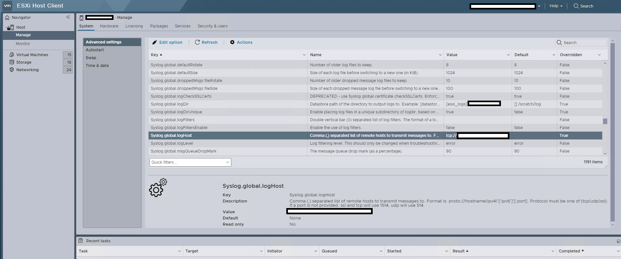This screenshot has width=621, height=259.
Task: Click the Virtual Machines icon in Navigator
Action: [x=12, y=55]
